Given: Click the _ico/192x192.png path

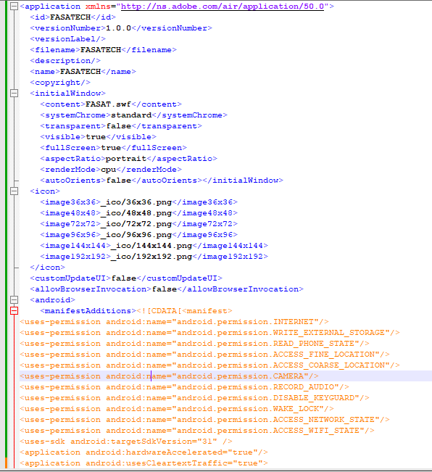Looking at the screenshot, I should tap(151, 257).
